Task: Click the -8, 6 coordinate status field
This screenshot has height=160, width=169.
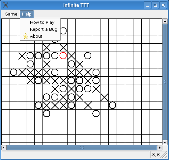Action: pos(155,155)
